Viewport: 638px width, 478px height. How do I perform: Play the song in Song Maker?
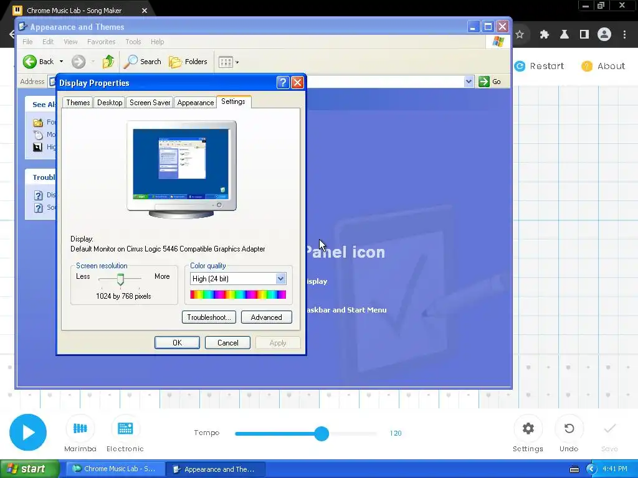coord(28,432)
